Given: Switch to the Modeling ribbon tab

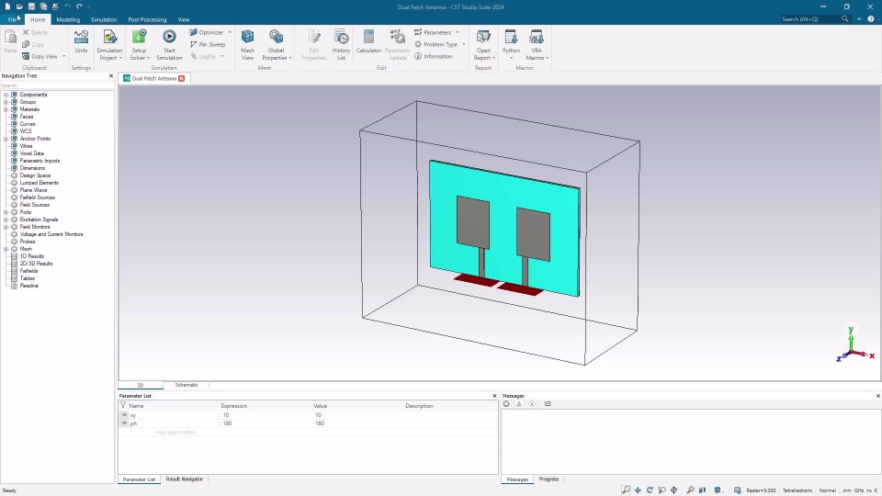Looking at the screenshot, I should point(68,19).
